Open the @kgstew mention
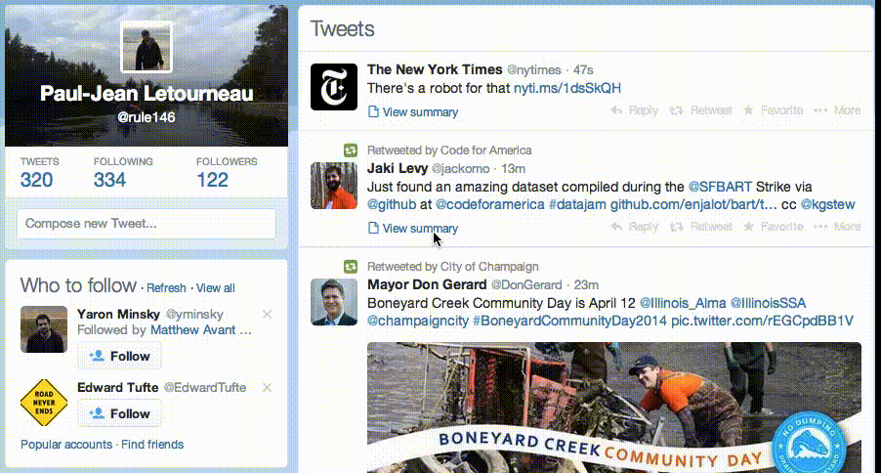Screen dimensions: 881x473 click(x=827, y=204)
